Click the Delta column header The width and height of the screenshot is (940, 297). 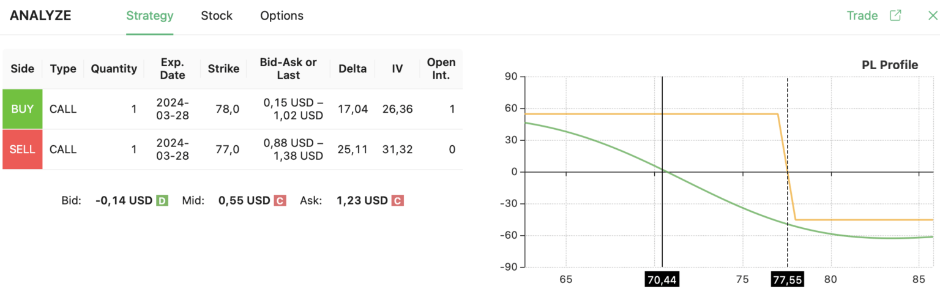352,69
